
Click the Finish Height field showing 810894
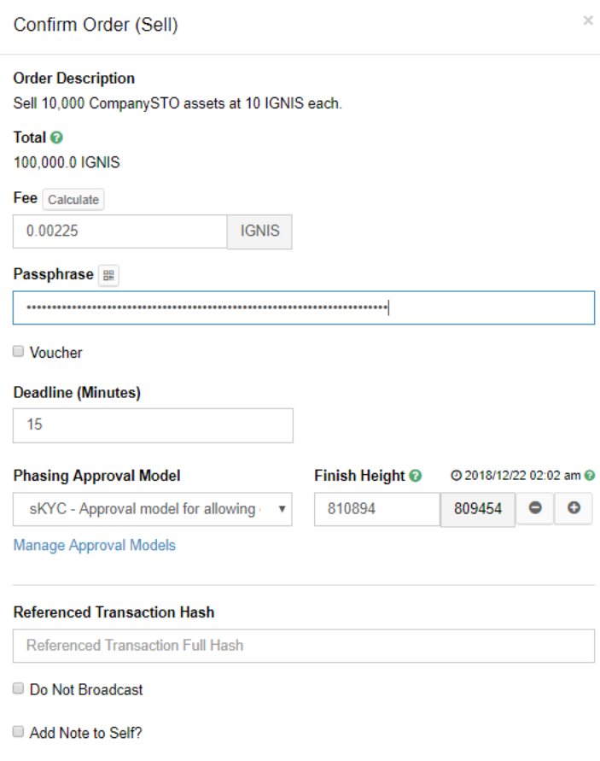click(376, 509)
